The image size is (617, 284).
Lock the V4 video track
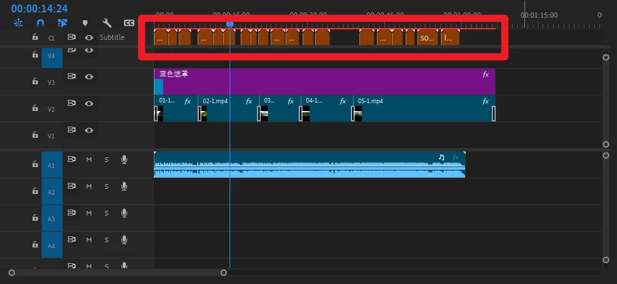click(x=35, y=55)
